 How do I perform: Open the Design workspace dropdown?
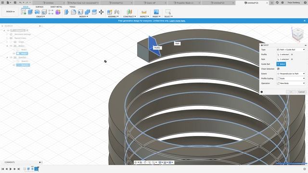click(x=10, y=12)
